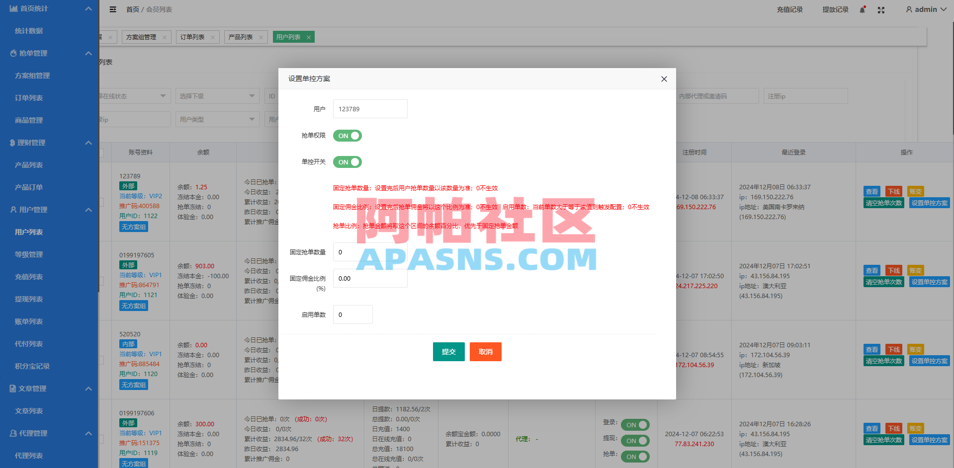The width and height of the screenshot is (954, 468).
Task: Click the 提交 submit button
Action: tap(448, 351)
